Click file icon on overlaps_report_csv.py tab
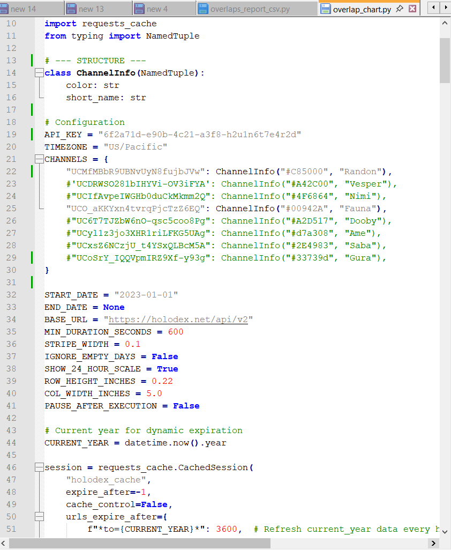 [203, 9]
